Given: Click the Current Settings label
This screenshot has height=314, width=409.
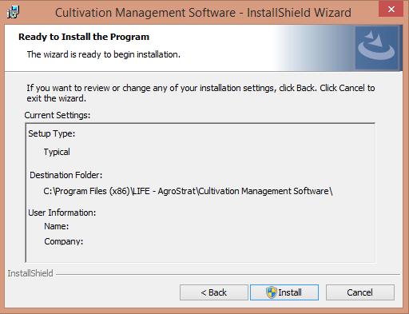Looking at the screenshot, I should 58,115.
